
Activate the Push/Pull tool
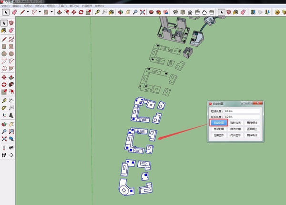pyautogui.click(x=59, y=11)
